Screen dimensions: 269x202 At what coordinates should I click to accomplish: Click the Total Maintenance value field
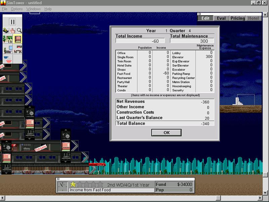[x=192, y=41]
